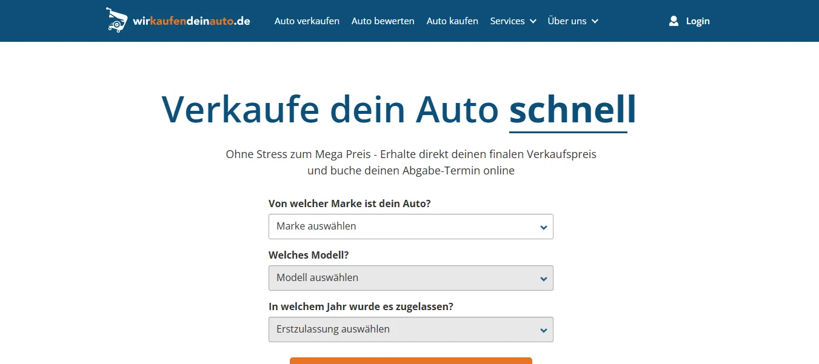
Task: Click the tow truck logo icon
Action: click(x=117, y=20)
